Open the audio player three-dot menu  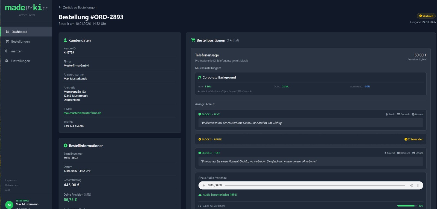coord(418,185)
